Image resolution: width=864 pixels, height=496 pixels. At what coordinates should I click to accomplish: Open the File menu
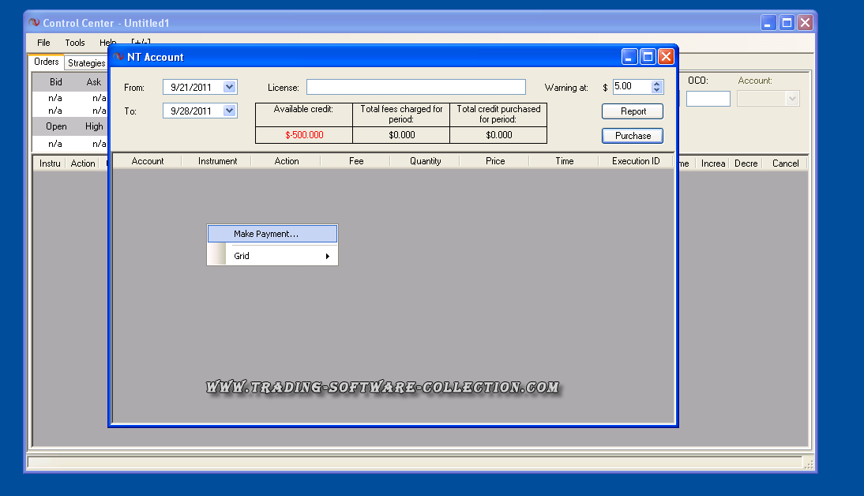pyautogui.click(x=43, y=43)
